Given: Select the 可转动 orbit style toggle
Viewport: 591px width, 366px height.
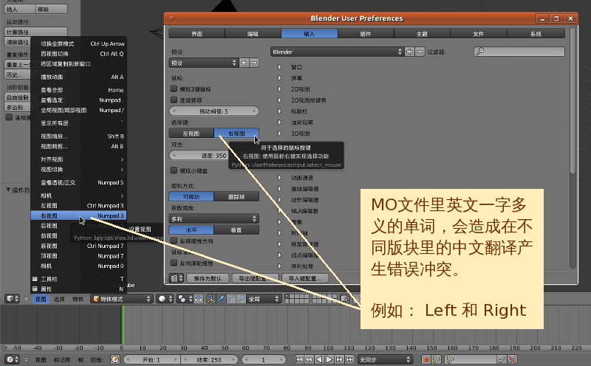Looking at the screenshot, I should coord(191,196).
